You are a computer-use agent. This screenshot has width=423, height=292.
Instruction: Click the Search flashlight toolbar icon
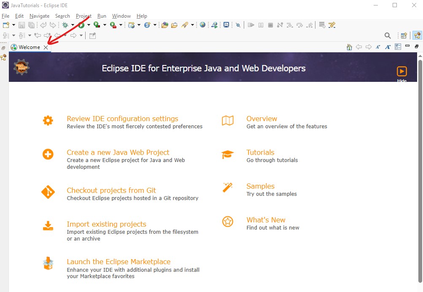[x=185, y=25]
